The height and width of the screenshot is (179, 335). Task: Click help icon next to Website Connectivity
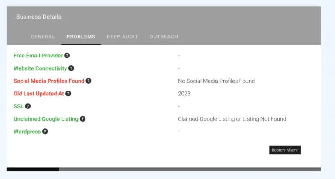point(71,68)
